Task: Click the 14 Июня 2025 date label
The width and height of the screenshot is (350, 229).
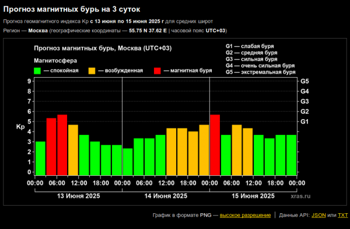Action: coord(166,196)
